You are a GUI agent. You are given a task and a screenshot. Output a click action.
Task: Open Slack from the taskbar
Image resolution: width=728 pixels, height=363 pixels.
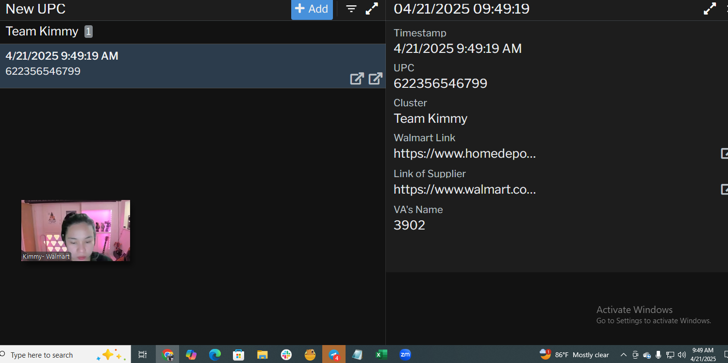click(x=286, y=355)
